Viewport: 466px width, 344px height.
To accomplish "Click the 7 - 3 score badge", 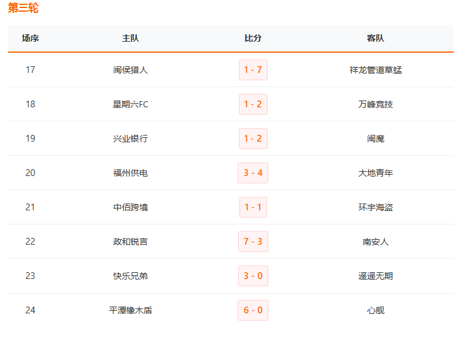I will [x=253, y=242].
